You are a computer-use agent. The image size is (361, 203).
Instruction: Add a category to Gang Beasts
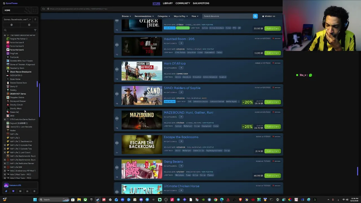[181, 166]
